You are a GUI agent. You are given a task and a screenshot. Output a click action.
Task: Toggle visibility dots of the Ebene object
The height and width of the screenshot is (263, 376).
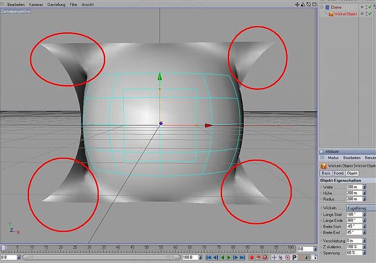click(366, 8)
